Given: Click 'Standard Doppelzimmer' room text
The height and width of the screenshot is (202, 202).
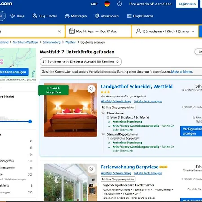Looking at the screenshot, I should [123, 134].
